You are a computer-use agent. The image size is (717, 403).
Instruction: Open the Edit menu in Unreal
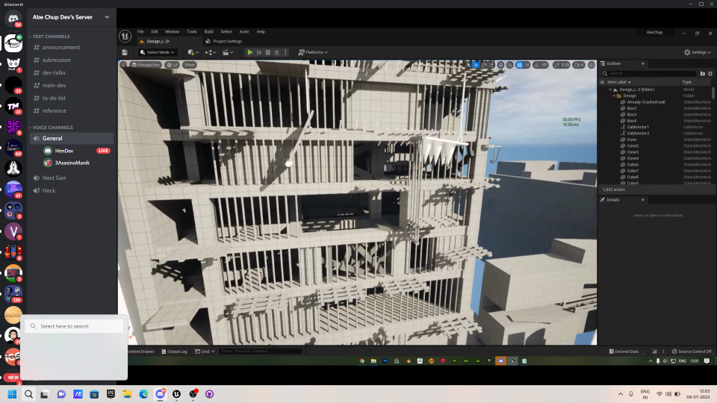tap(155, 31)
